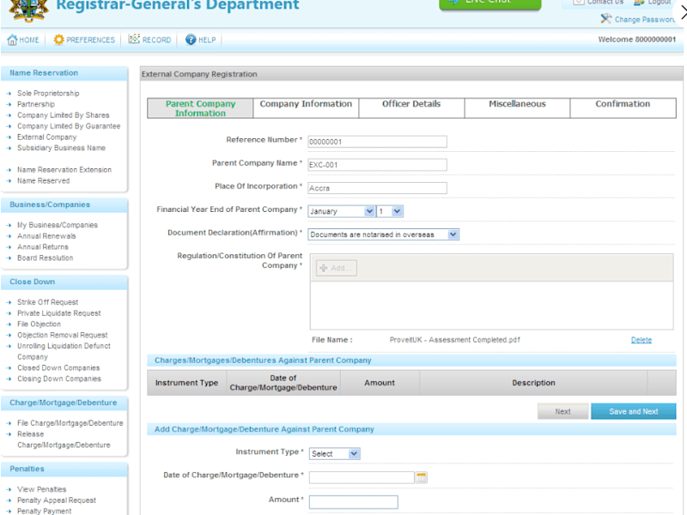The width and height of the screenshot is (687, 515).
Task: Open Company Limited By Guarantee link
Action: click(69, 126)
